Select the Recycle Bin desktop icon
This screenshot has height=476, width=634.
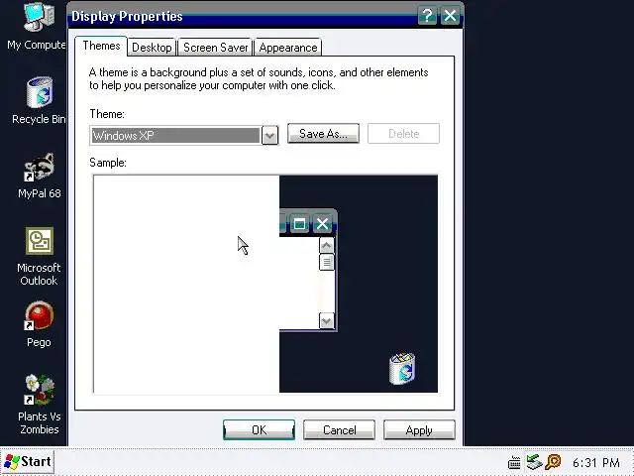pyautogui.click(x=39, y=100)
